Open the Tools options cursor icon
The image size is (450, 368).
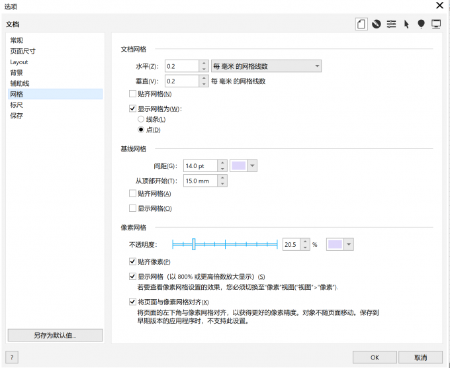pos(406,24)
